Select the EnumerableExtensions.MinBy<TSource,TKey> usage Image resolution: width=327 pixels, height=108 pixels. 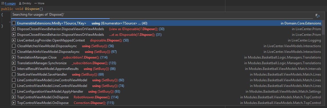tap(52, 23)
